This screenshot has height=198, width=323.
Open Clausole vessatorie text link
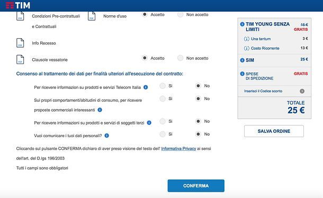[x=50, y=60]
